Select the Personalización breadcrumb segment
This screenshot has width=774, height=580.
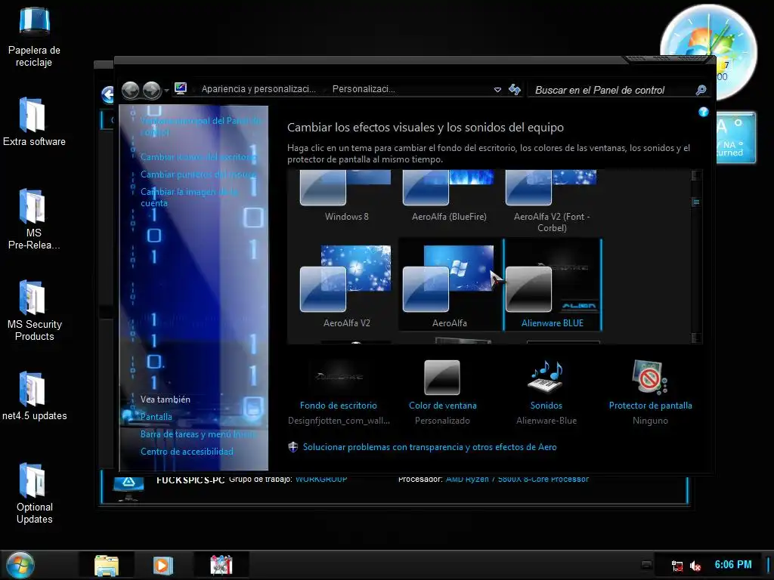(x=364, y=89)
